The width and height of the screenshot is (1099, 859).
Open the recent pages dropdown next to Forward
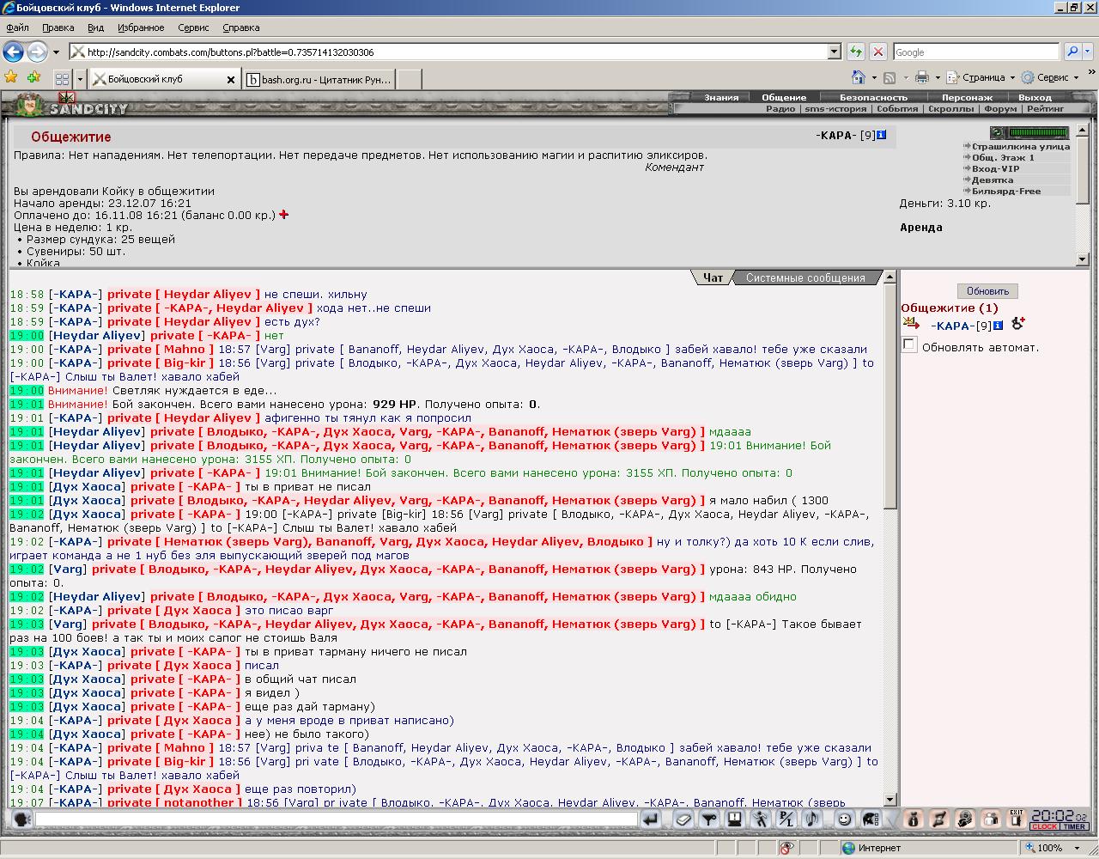(57, 52)
